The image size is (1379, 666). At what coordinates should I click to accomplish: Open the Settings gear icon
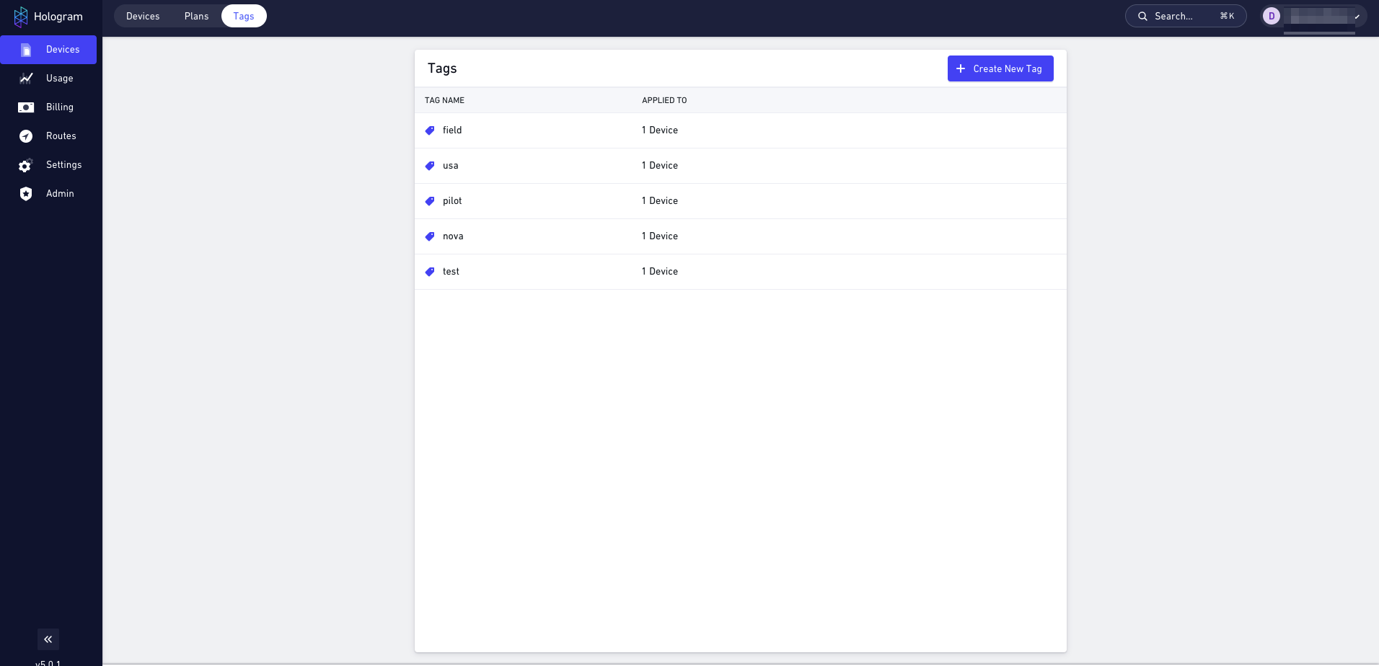(26, 165)
